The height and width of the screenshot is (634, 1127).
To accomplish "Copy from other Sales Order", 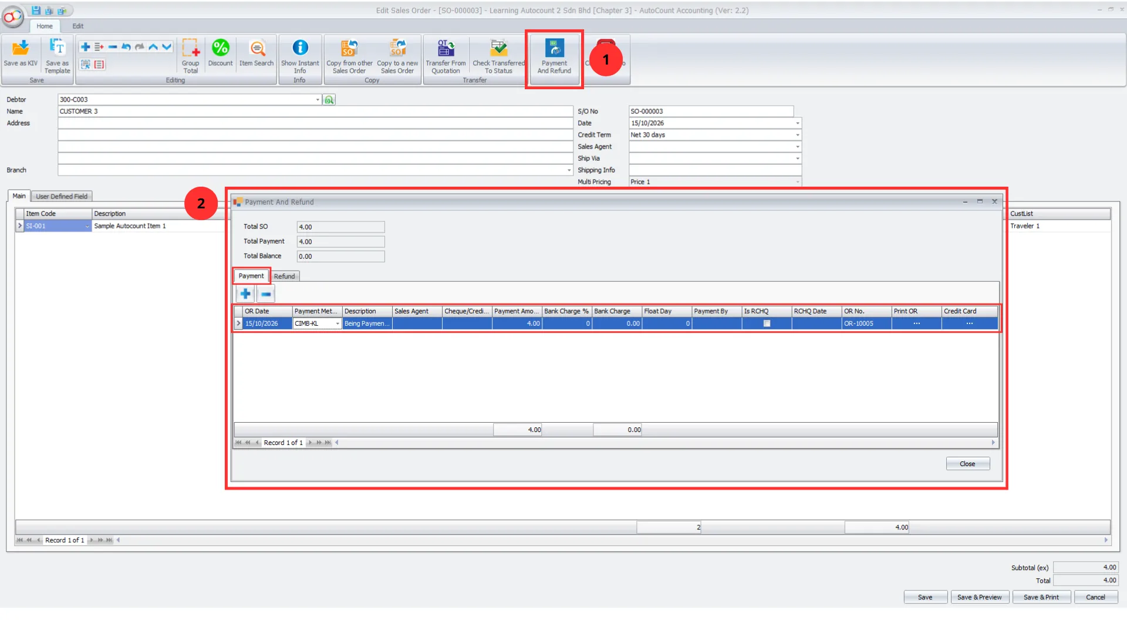I will 349,56.
